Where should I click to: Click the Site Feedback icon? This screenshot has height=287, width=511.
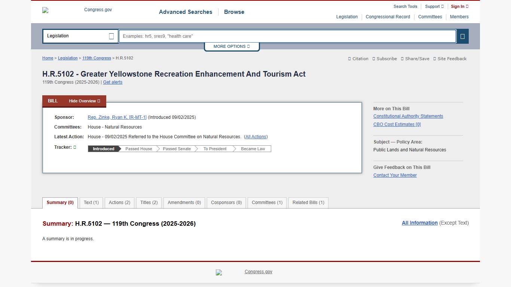(434, 59)
